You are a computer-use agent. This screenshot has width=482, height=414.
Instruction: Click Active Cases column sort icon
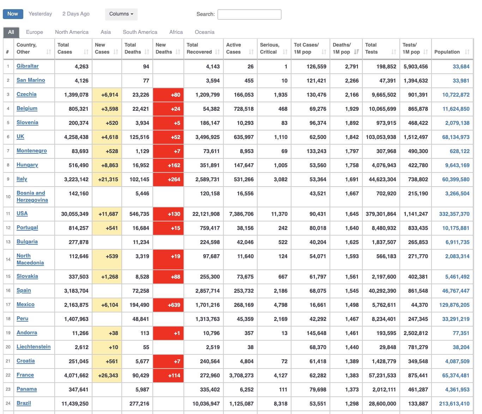pyautogui.click(x=251, y=52)
